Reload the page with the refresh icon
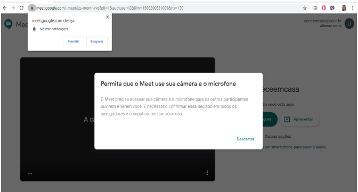This screenshot has width=358, height=192. (21, 8)
